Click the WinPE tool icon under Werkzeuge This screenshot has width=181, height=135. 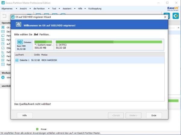click(3, 77)
